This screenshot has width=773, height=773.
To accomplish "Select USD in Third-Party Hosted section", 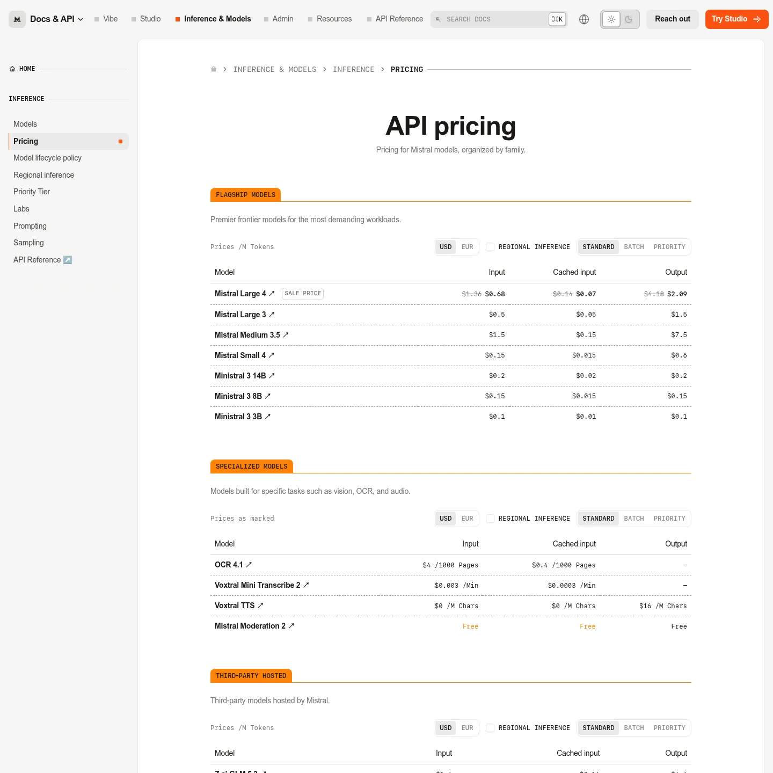I will (446, 728).
